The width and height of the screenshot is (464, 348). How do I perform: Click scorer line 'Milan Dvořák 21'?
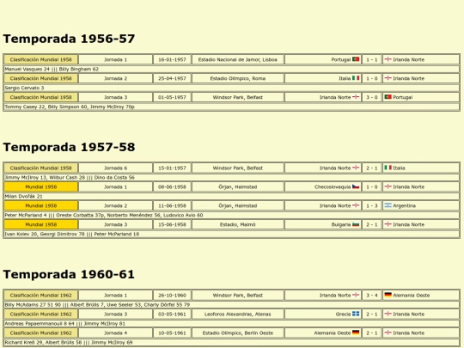[232, 196]
